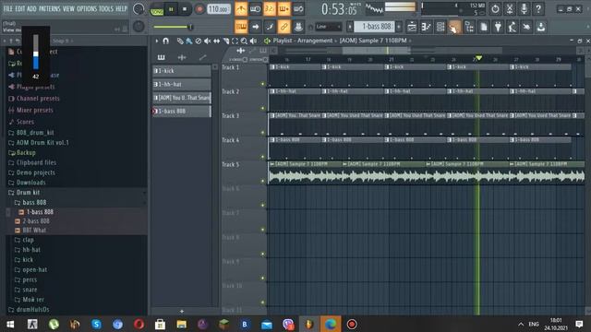Toggle the playlist magnet snap icon
591x332 pixels.
pyautogui.click(x=165, y=41)
